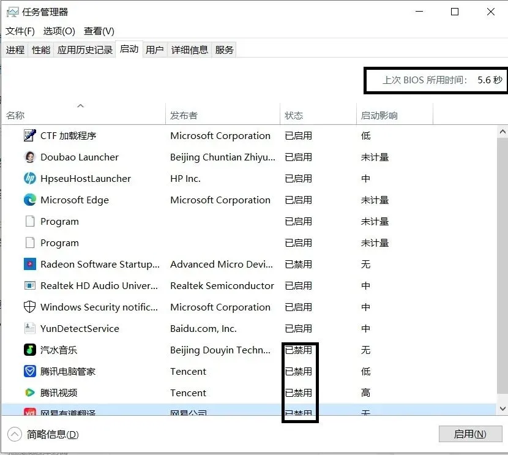Select the YunDetectService entry name
Viewport: 508px width, 455px height.
click(x=80, y=328)
